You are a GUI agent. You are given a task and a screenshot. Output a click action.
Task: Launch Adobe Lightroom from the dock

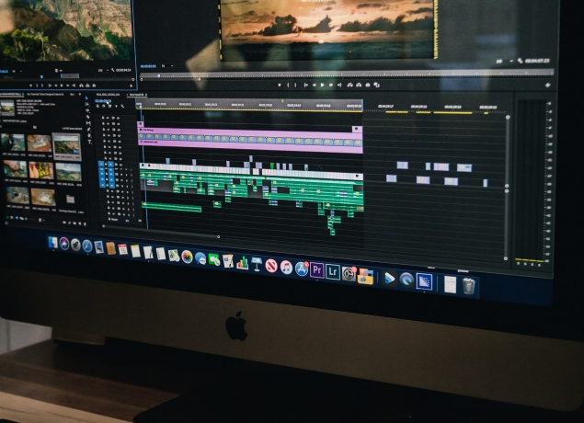(x=333, y=271)
